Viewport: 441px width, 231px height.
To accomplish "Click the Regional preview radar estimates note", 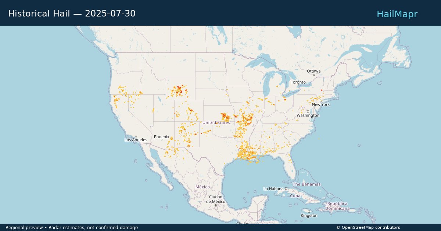I will click(72, 227).
